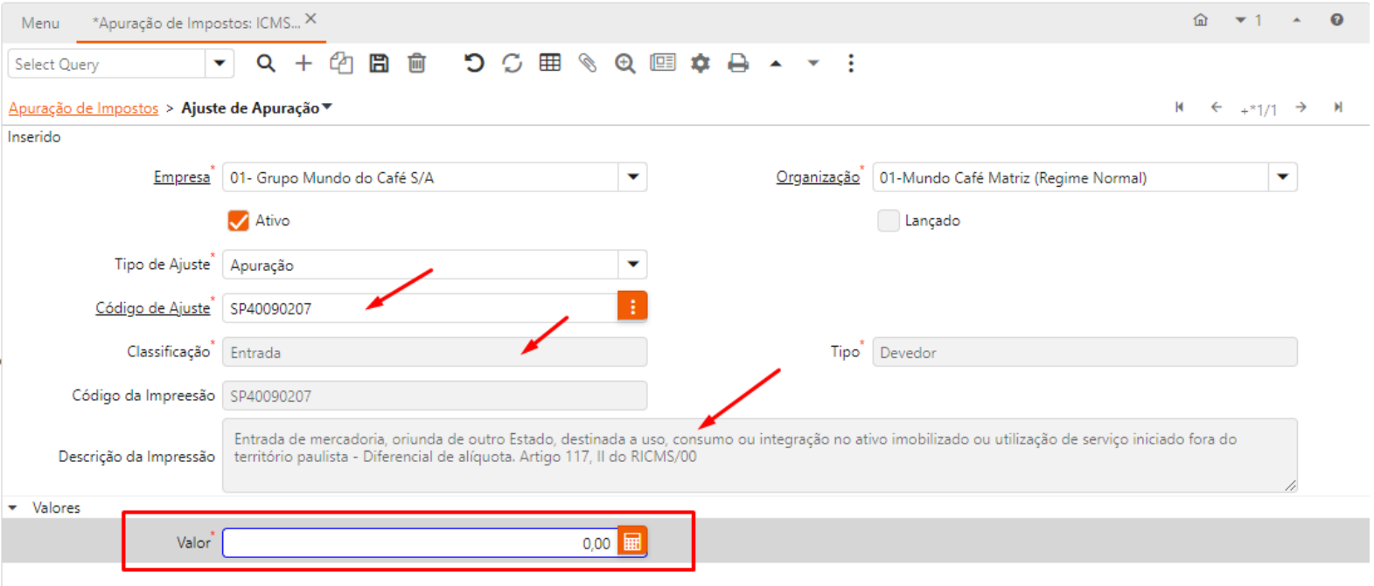This screenshot has height=586, width=1374.
Task: Click the record counter +*1/1
Action: (x=1259, y=109)
